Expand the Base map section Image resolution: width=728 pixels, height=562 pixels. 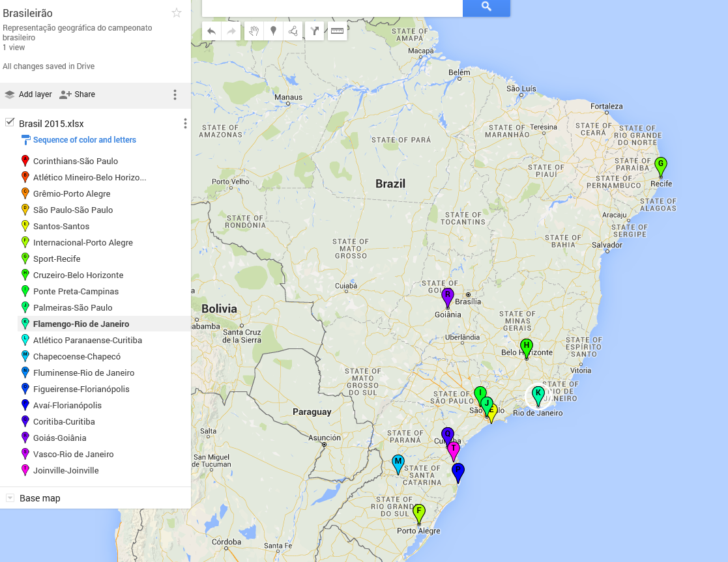(10, 498)
